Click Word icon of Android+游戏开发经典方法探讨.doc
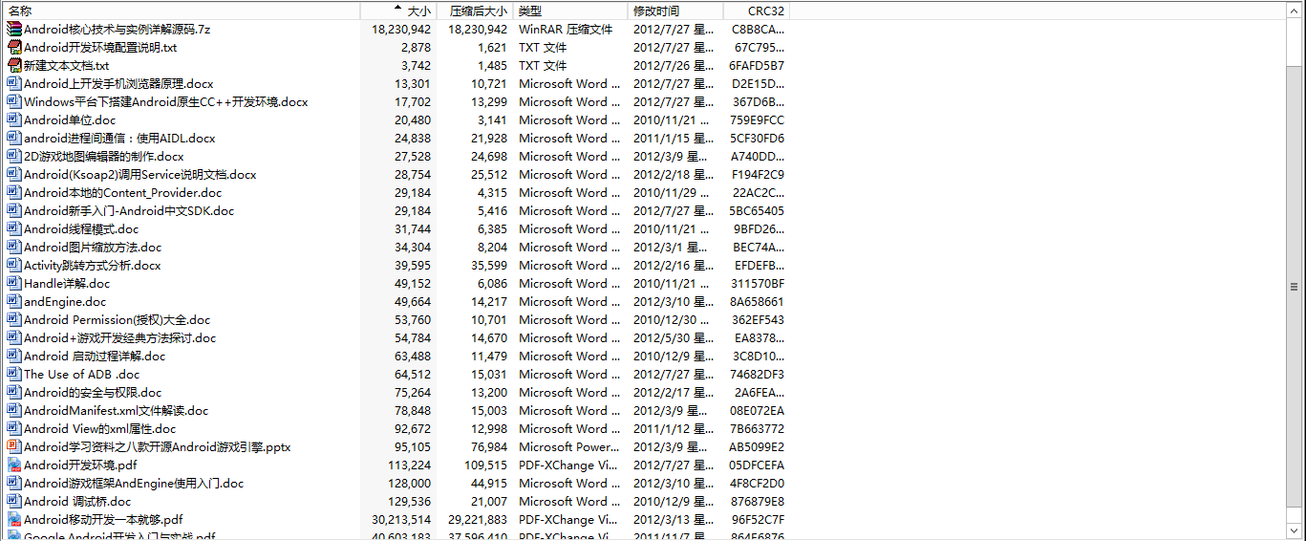The height and width of the screenshot is (541, 1306). coord(14,337)
